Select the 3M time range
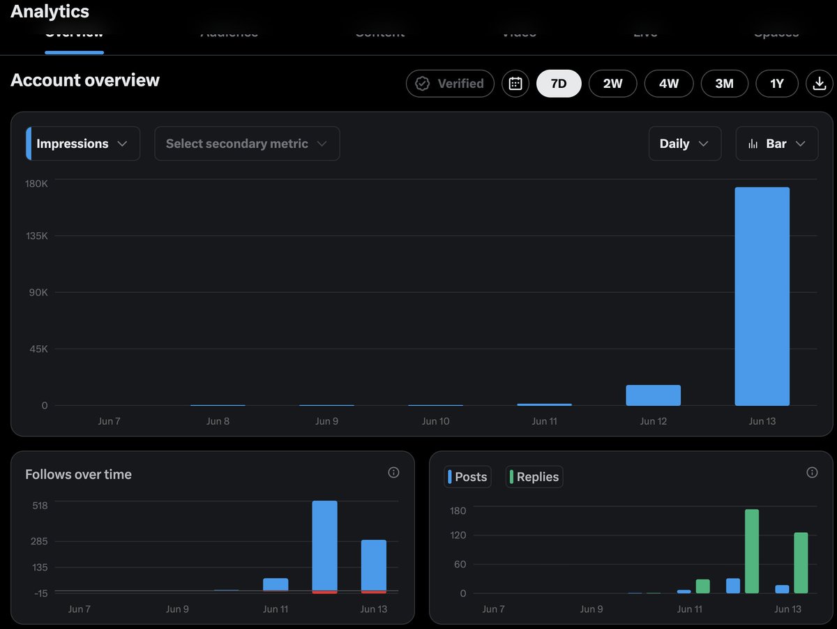 (x=725, y=84)
